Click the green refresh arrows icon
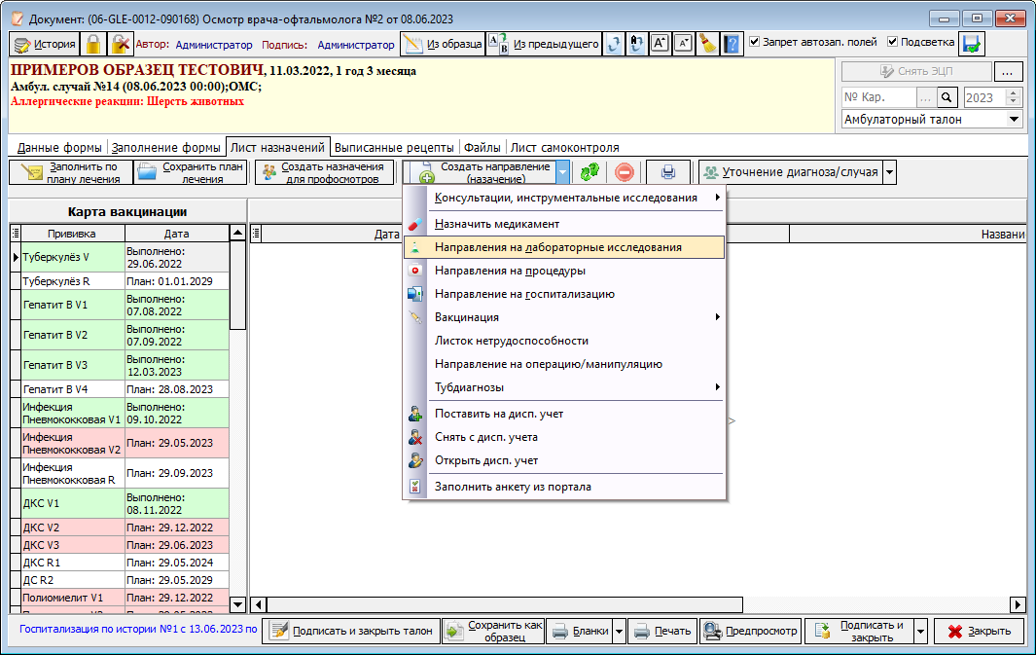Screen dimensions: 1036x655 (589, 172)
